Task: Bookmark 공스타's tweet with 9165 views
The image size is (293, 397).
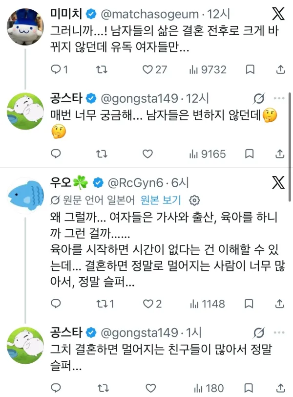Action: [249, 154]
